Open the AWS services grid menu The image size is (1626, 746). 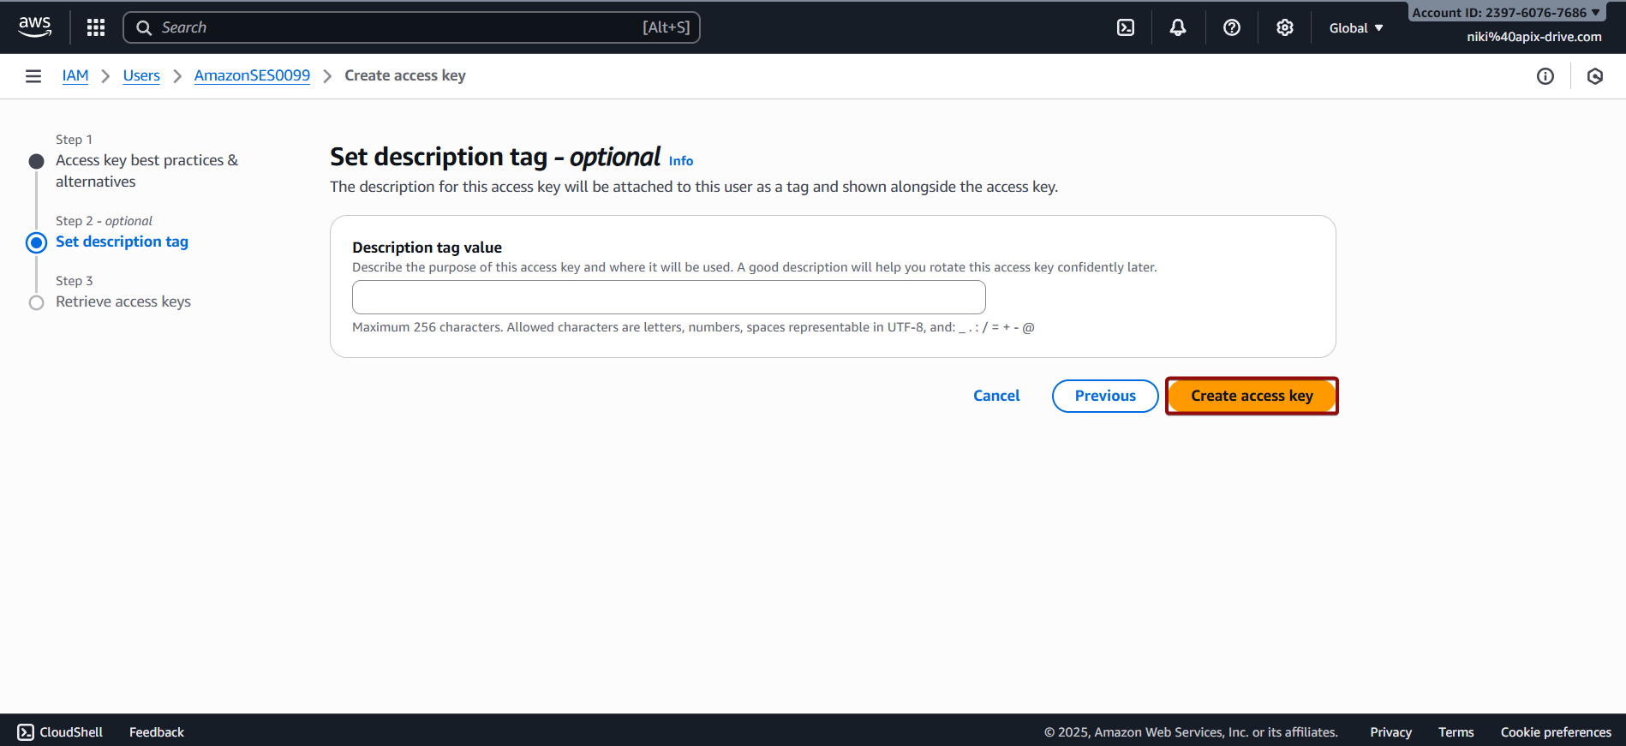(96, 27)
